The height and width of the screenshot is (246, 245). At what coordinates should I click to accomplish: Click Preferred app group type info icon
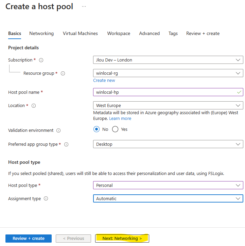[66, 144]
